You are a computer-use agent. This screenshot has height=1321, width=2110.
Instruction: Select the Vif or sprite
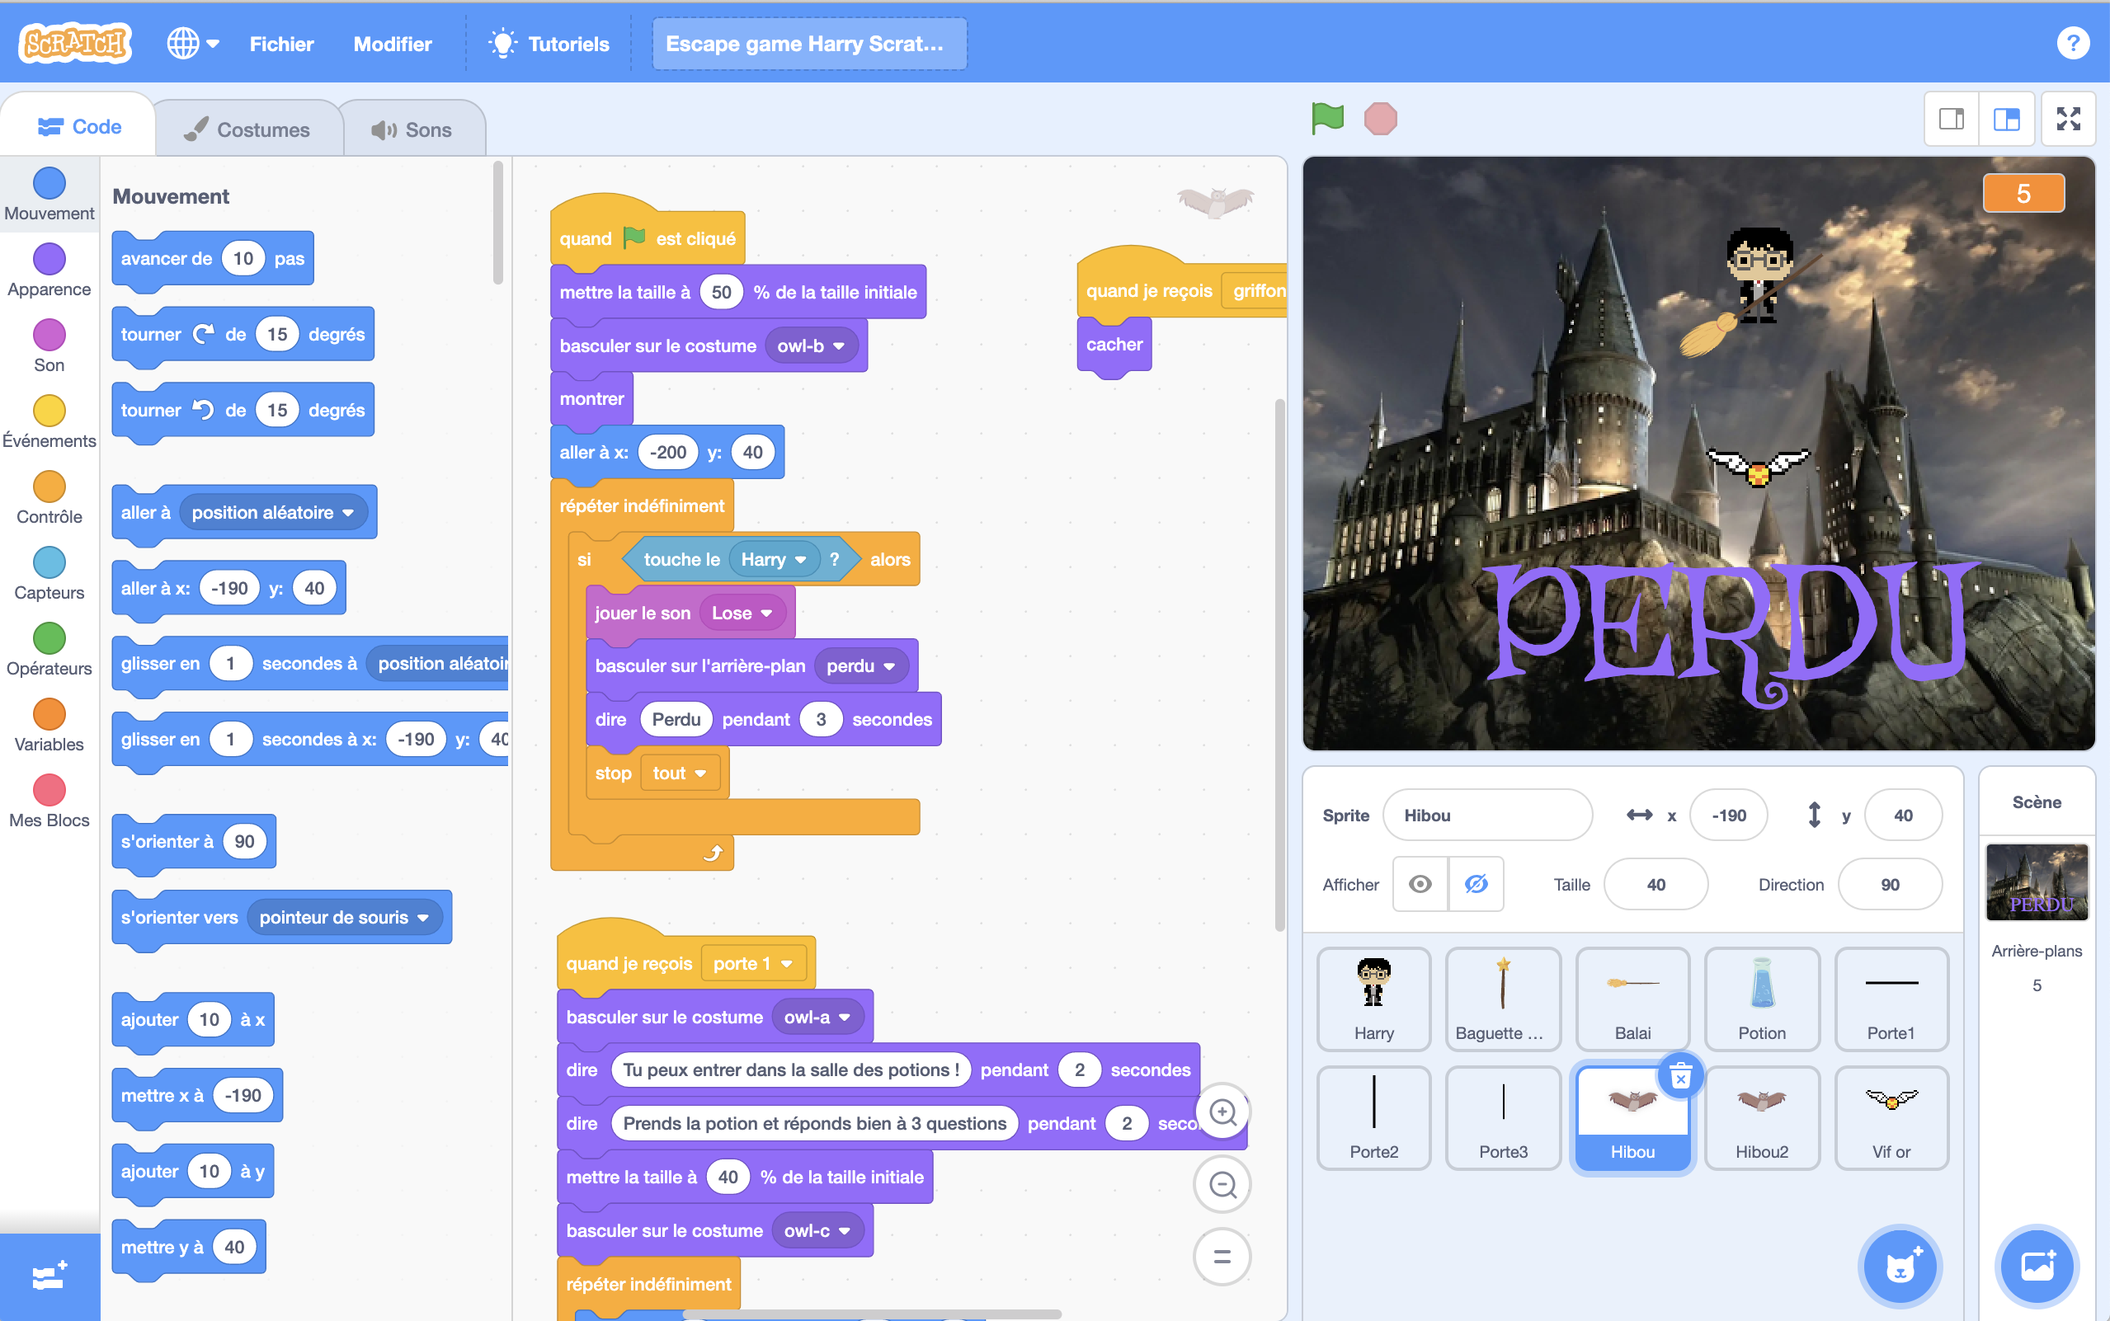click(1891, 1117)
